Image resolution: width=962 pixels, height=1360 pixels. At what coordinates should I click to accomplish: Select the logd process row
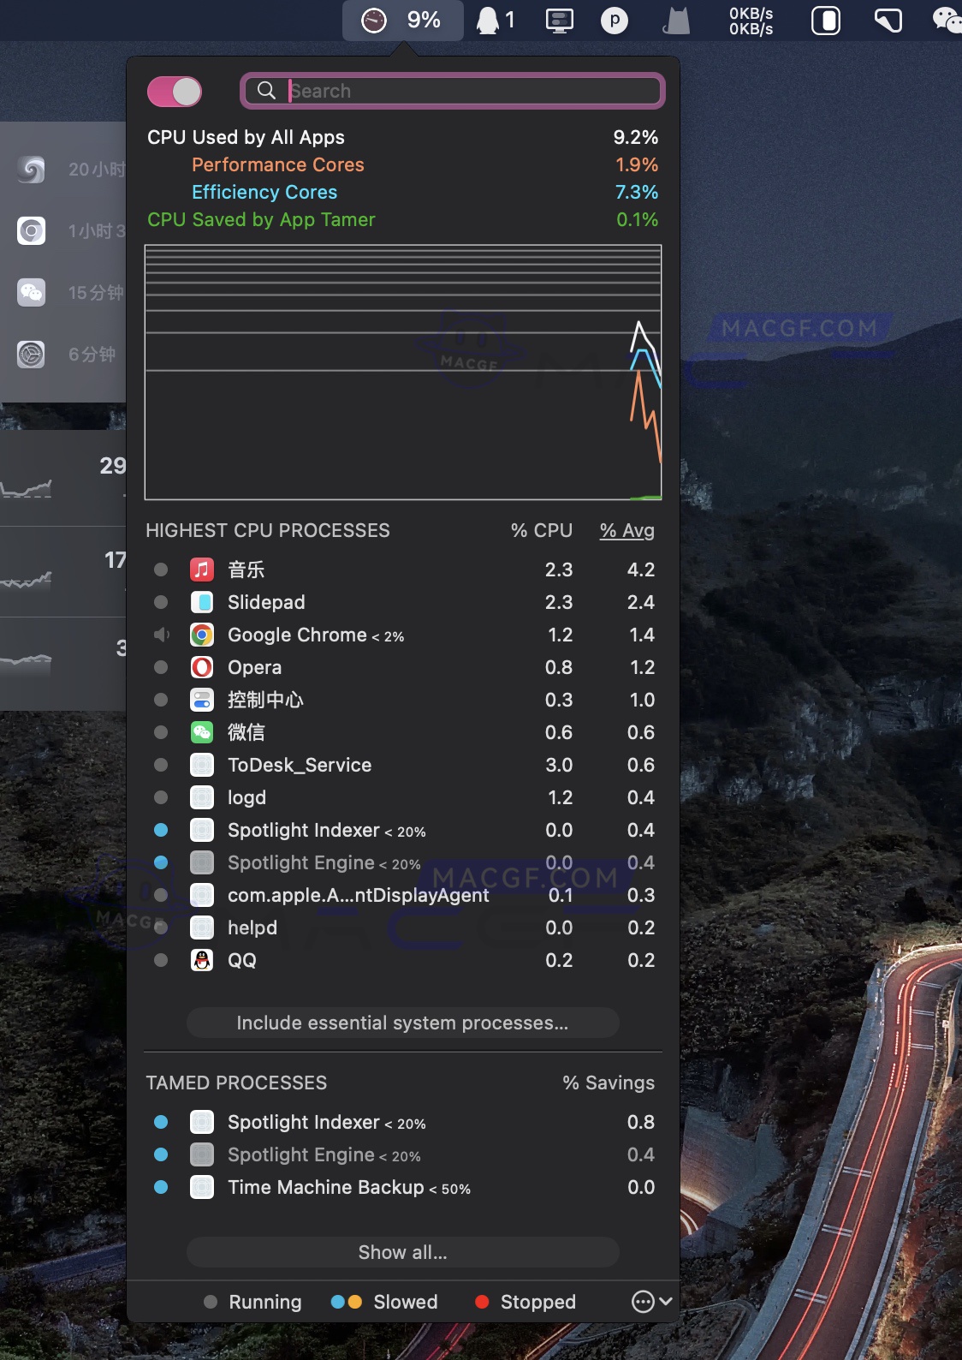pos(246,797)
